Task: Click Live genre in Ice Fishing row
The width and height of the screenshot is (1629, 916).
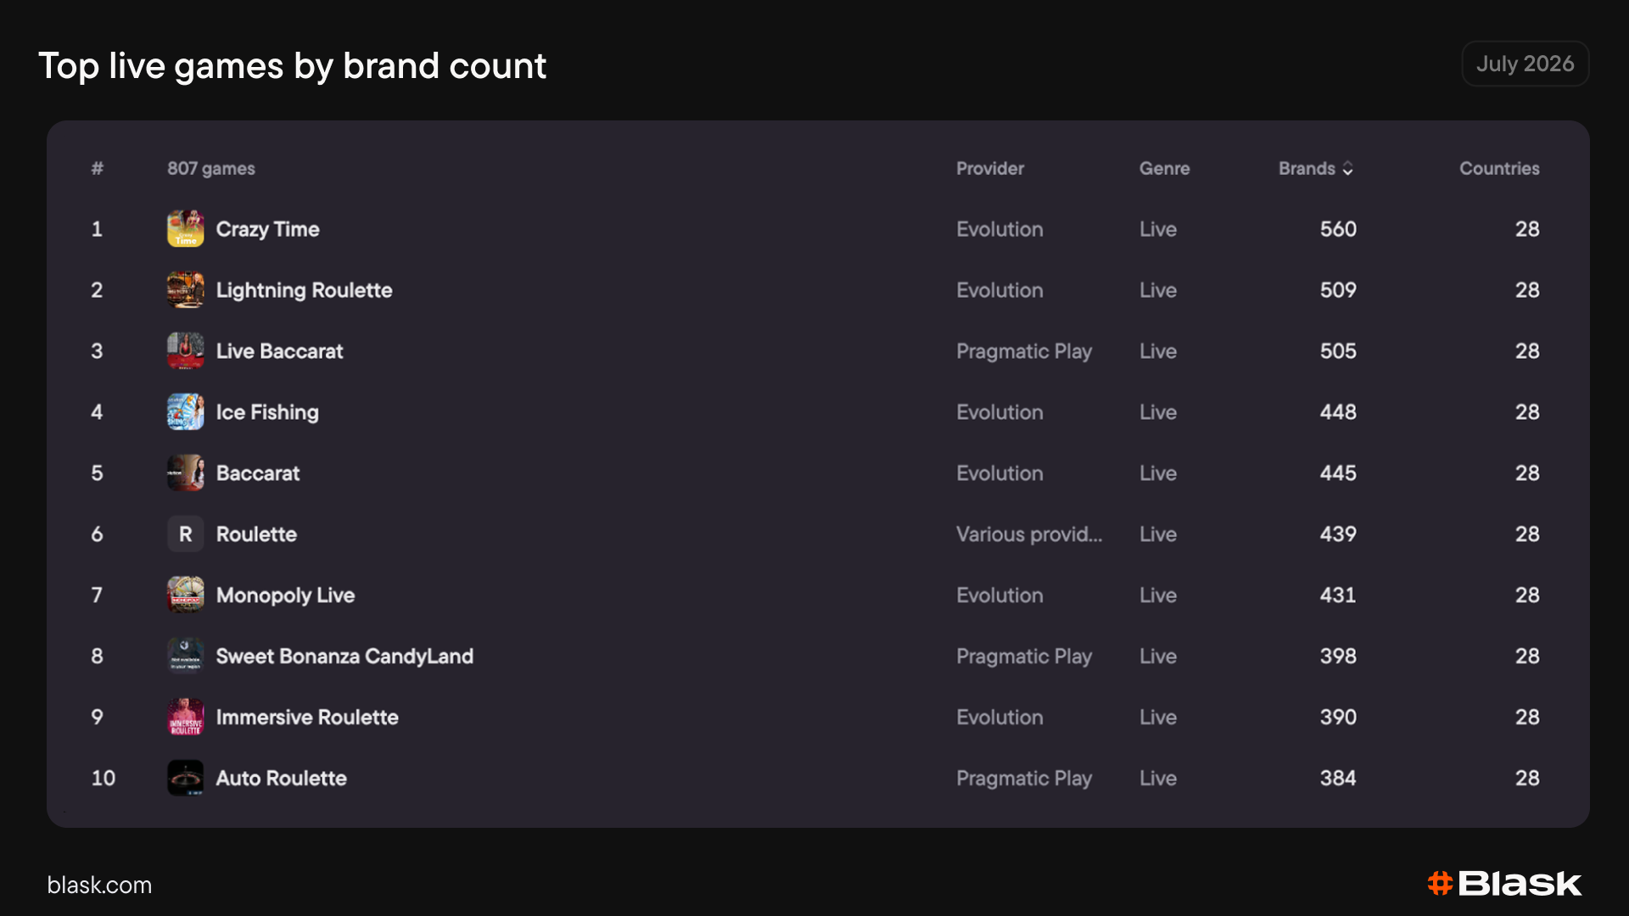Action: pyautogui.click(x=1158, y=412)
